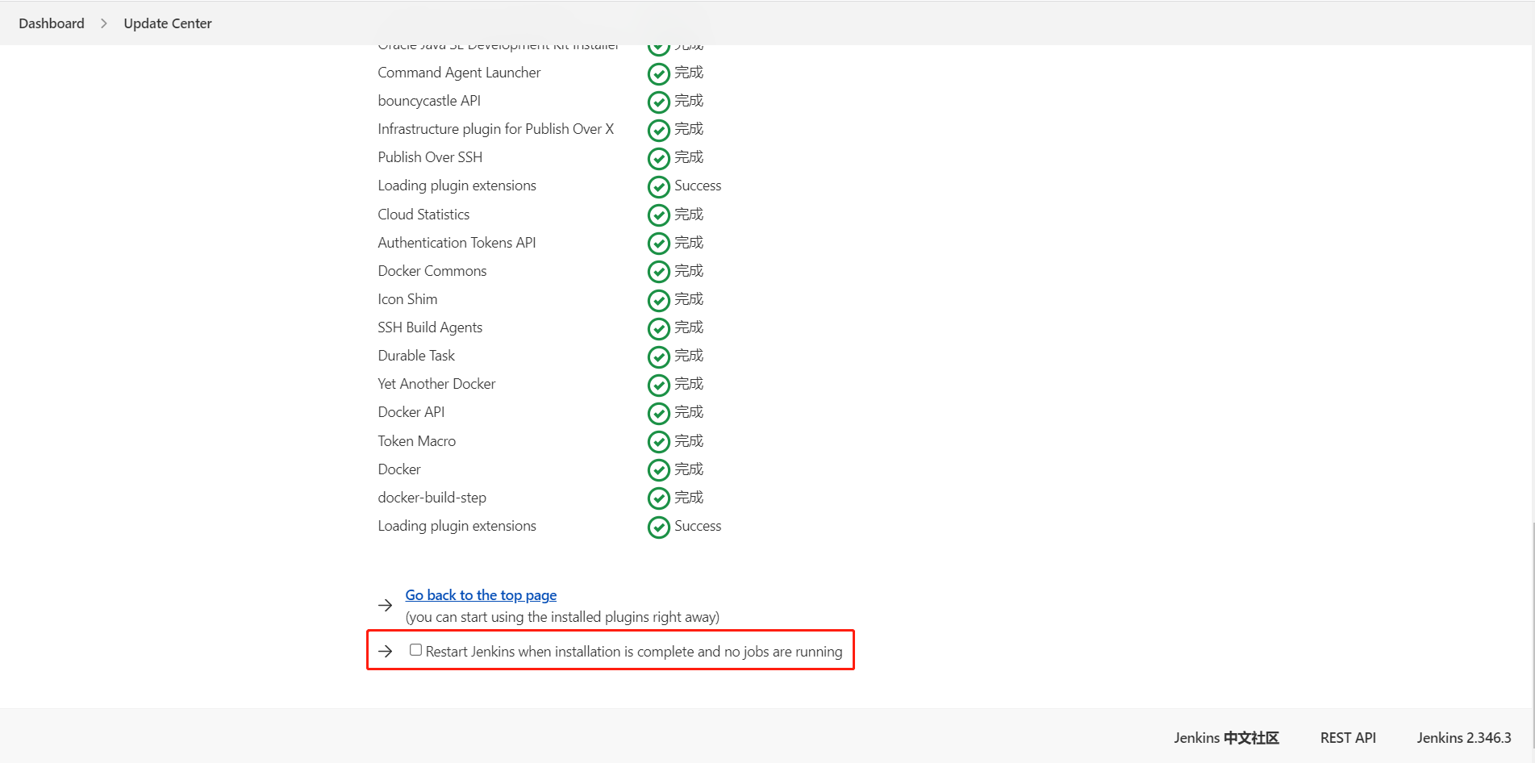Open Go back to the top page link

(x=481, y=594)
